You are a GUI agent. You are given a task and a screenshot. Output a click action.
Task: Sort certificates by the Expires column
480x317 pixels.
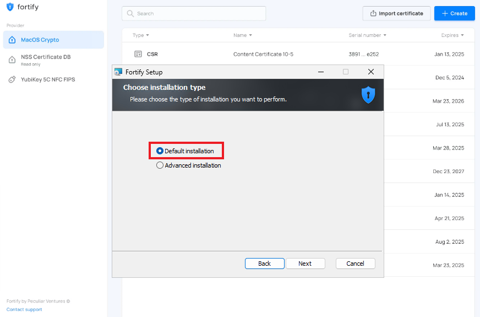(452, 35)
